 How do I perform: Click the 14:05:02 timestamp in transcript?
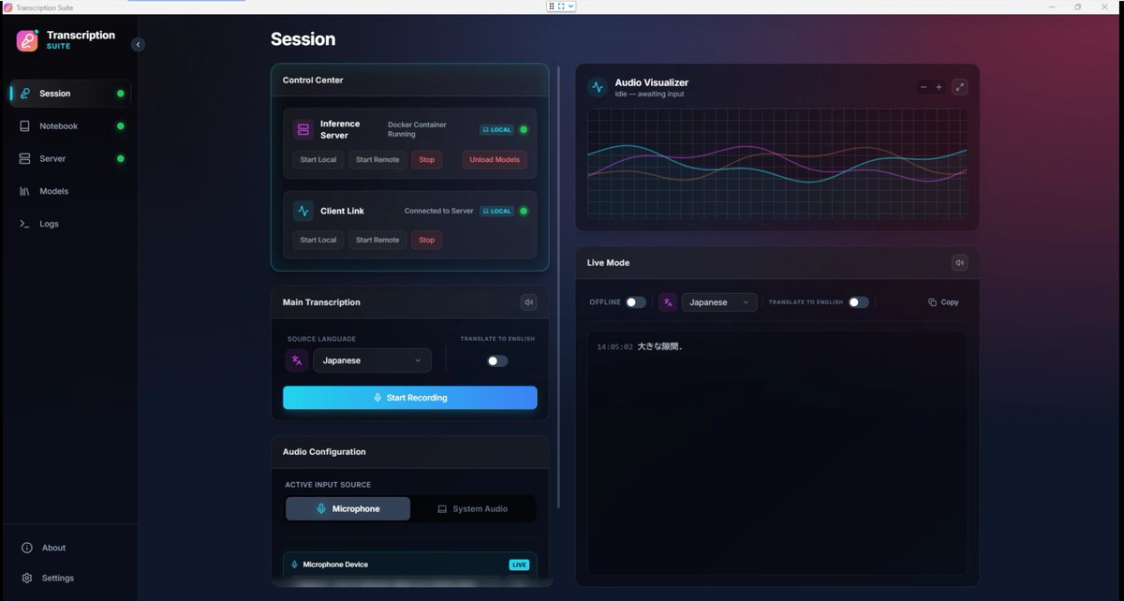coord(614,347)
